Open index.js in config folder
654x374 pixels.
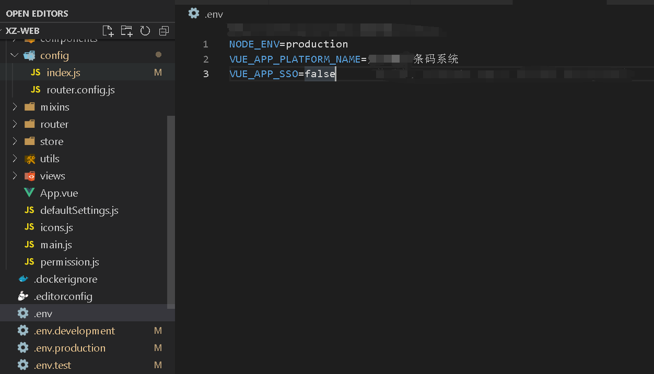[63, 73]
